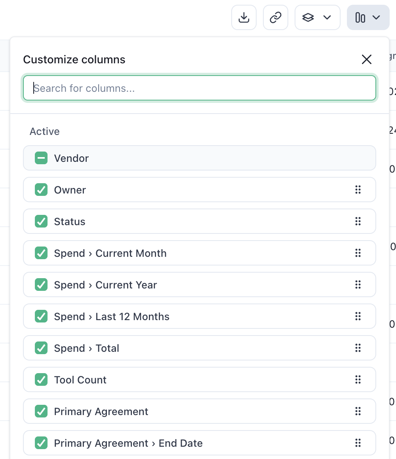The image size is (396, 459).
Task: Toggle off Spend Current Year checkbox
Action: click(x=41, y=285)
